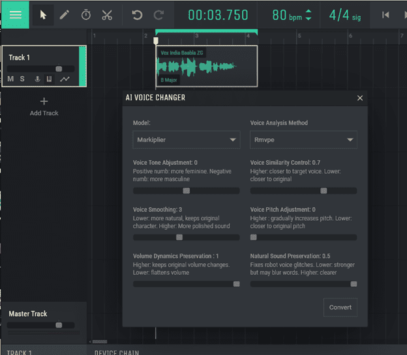Skip to the beginning of the song

coord(385,15)
